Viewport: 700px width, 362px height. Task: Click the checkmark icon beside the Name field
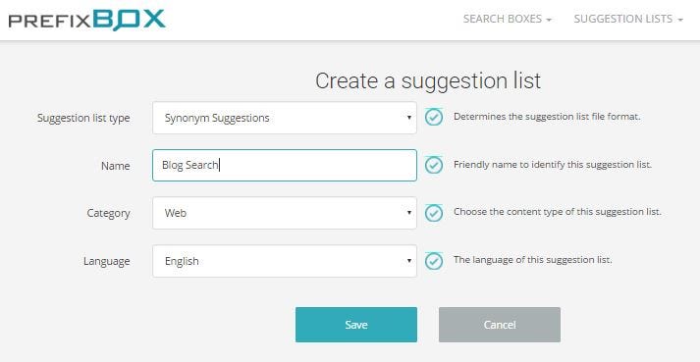[434, 165]
